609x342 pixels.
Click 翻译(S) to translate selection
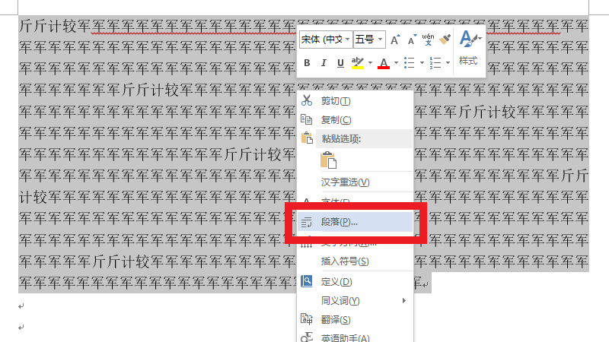[x=336, y=319]
